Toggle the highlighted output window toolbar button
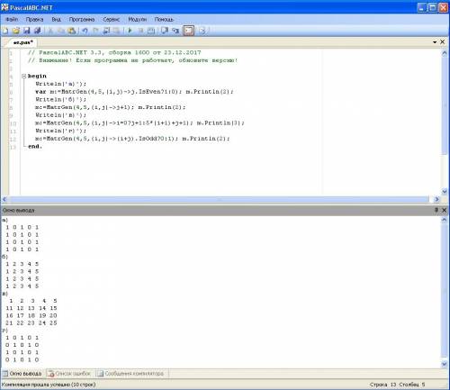Screen dimensions: 450x390 pos(189,31)
